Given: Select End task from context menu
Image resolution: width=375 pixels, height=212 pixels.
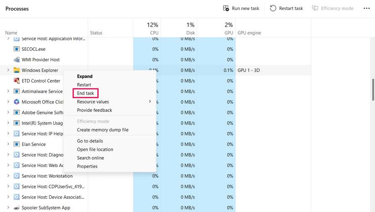Looking at the screenshot, I should 85,94.
